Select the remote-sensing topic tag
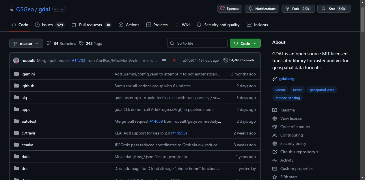 (x=288, y=98)
